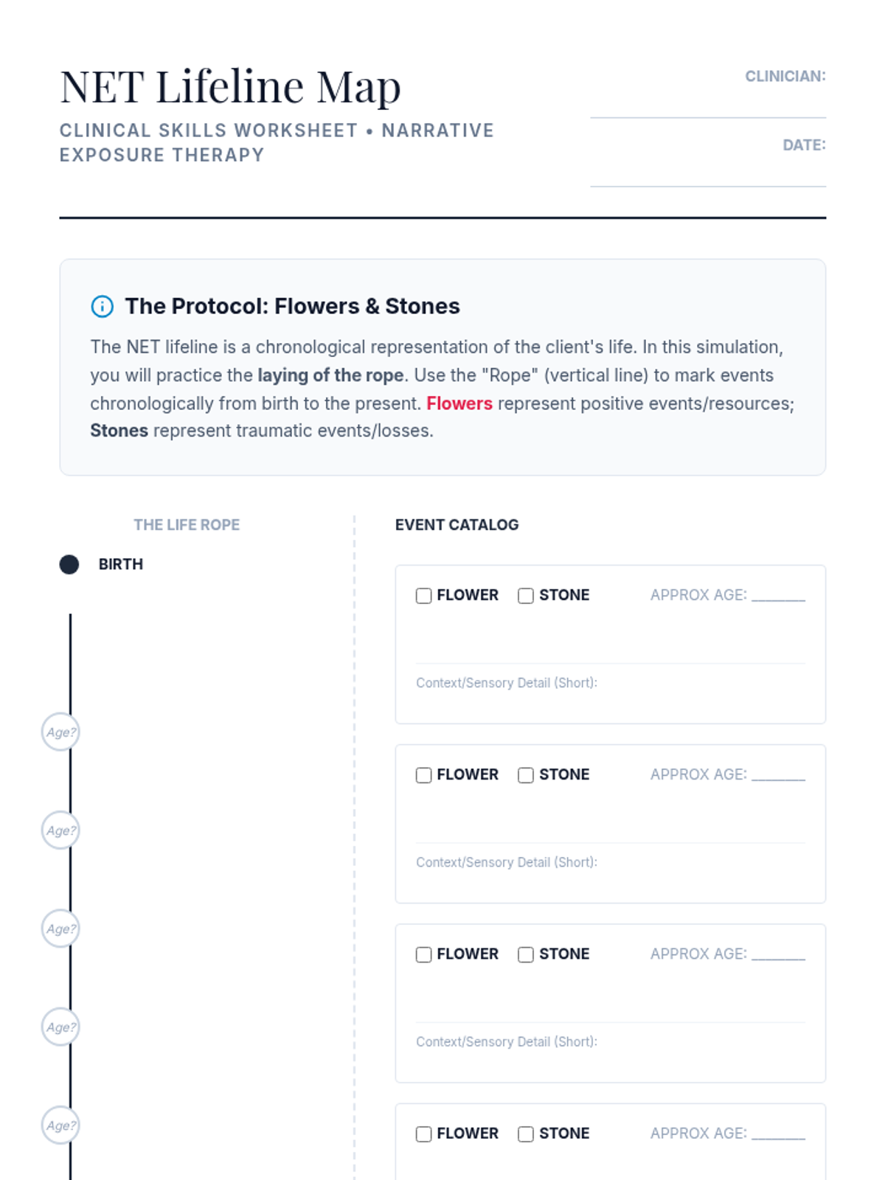This screenshot has width=885, height=1180.
Task: Click the third card's Approx Age blank
Action: (x=778, y=954)
